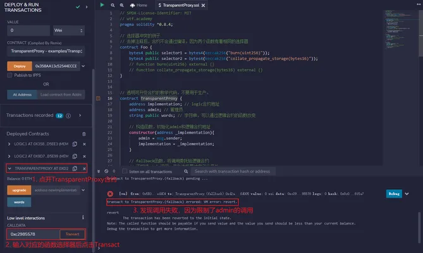Image resolution: width=423 pixels, height=253 pixels.
Task: Click the zoom out magnifier icon
Action: click(x=113, y=5)
